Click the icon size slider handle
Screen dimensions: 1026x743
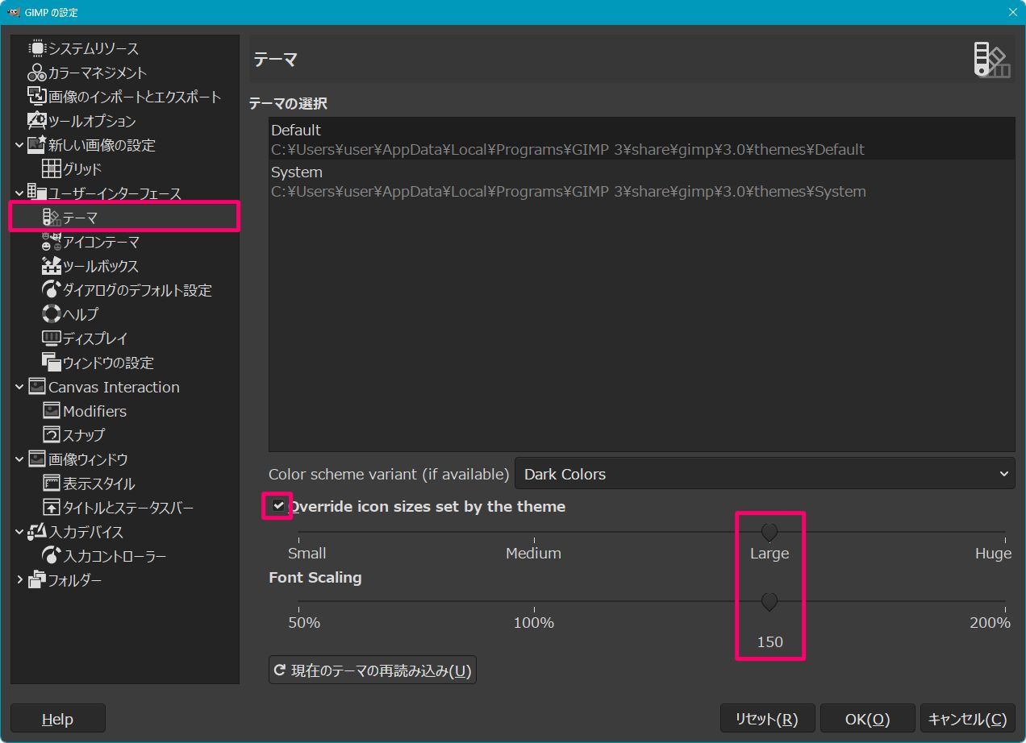769,532
